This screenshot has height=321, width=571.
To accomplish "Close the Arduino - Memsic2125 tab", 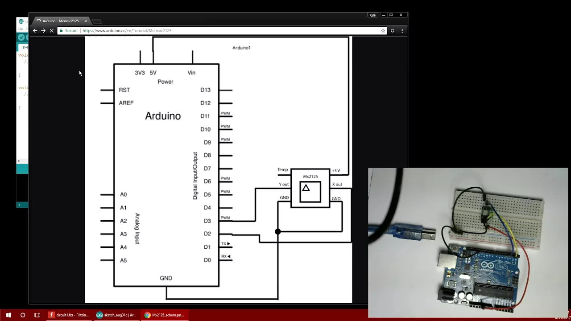I will pyautogui.click(x=86, y=21).
